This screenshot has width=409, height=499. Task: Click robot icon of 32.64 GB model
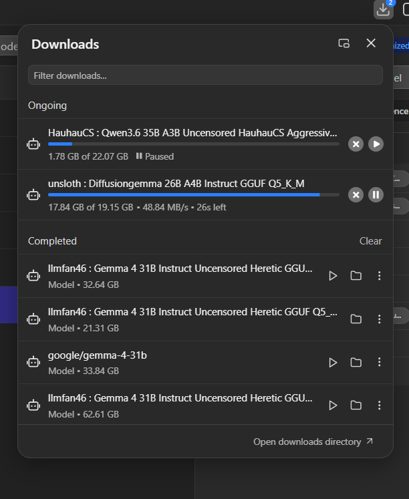33,276
